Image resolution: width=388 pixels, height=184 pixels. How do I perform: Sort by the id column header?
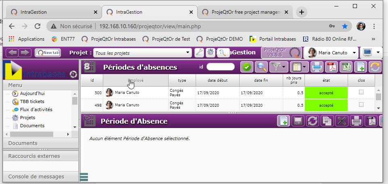92,80
